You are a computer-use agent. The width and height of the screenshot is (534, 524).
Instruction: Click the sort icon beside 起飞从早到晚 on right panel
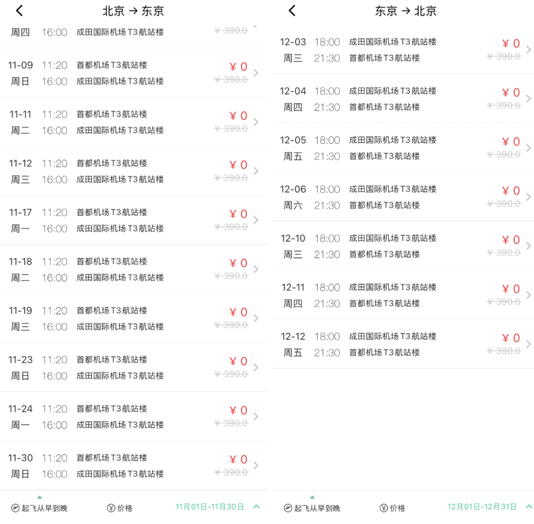(x=287, y=507)
